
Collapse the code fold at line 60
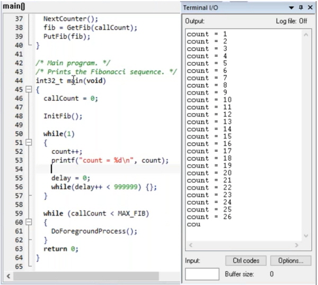pyautogui.click(x=29, y=222)
